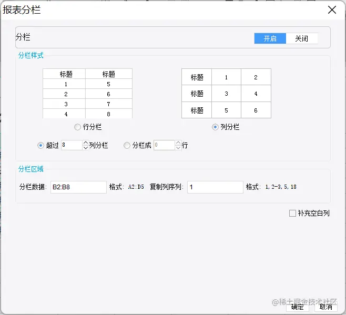Viewport: 346px width, 315px height.
Task: Increase the 超过 column count spinner
Action: click(x=86, y=143)
